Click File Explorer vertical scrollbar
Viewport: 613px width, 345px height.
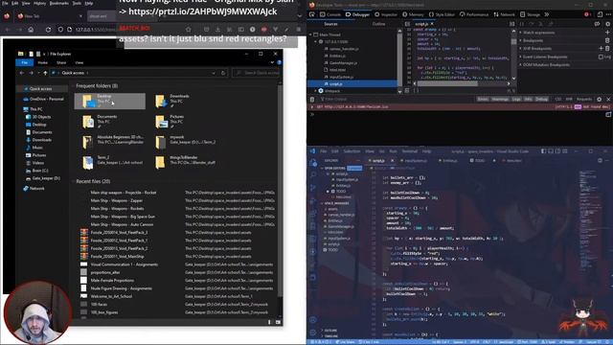(x=280, y=190)
